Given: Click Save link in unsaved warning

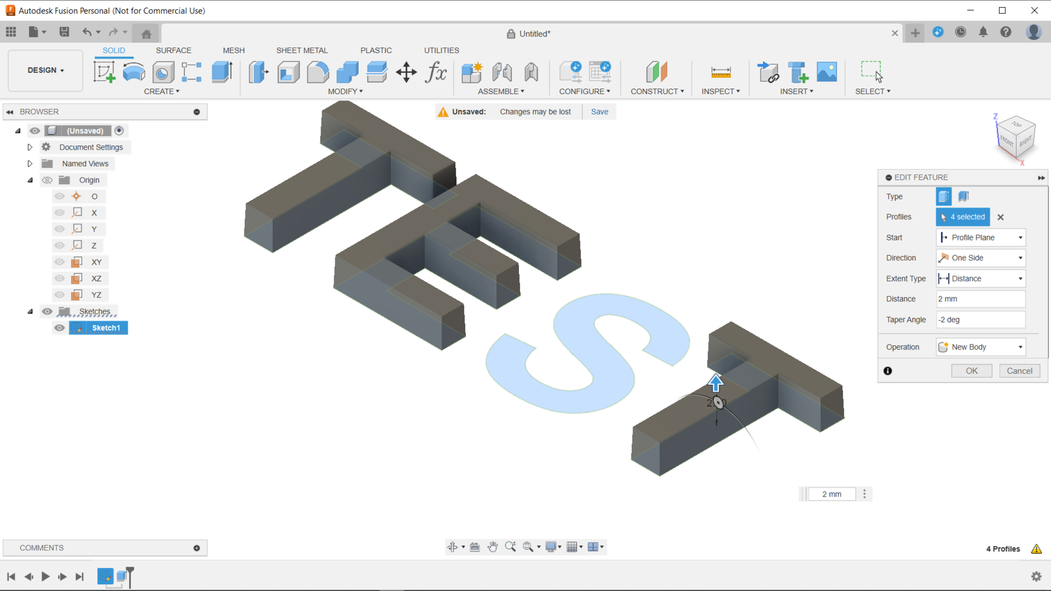Looking at the screenshot, I should tap(599, 112).
